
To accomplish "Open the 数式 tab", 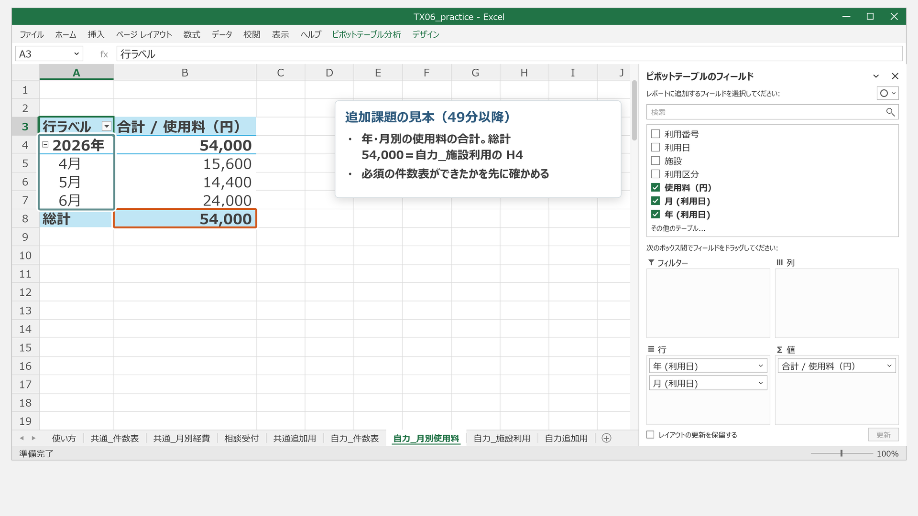I will click(192, 34).
